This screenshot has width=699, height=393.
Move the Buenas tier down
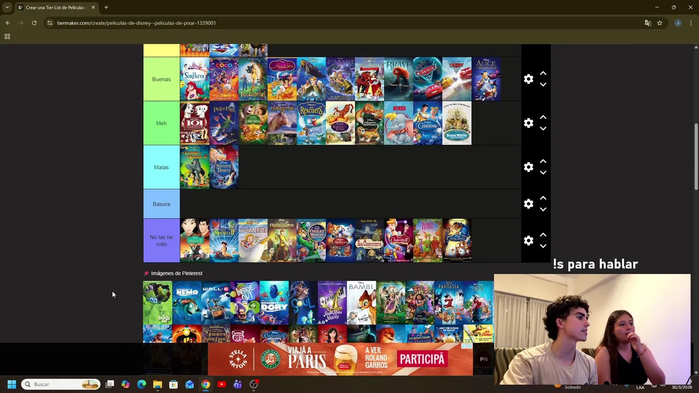coord(543,85)
